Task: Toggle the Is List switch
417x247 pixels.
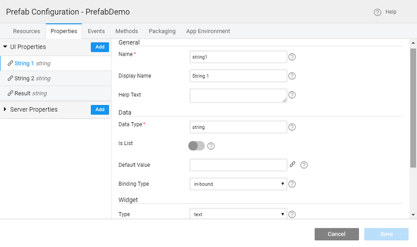Action: tap(196, 146)
